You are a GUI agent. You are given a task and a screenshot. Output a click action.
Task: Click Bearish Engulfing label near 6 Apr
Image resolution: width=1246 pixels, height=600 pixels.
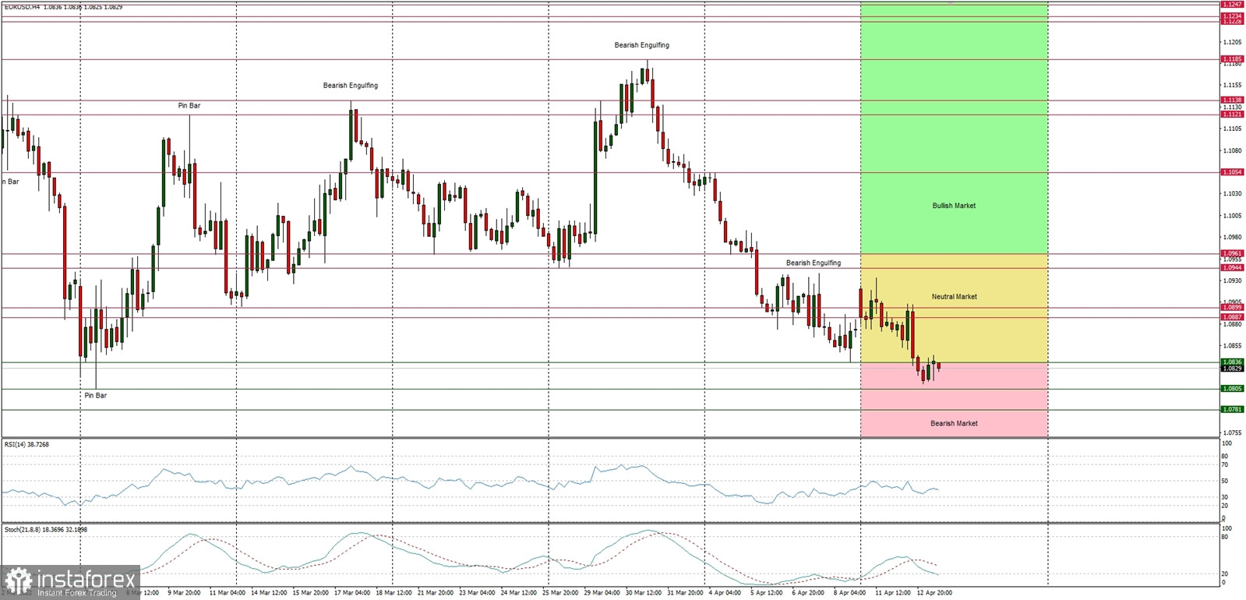point(814,263)
